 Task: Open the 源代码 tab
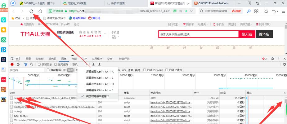click(52, 59)
